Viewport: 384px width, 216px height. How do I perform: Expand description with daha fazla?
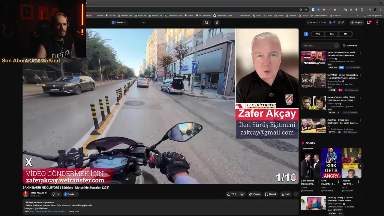(73, 211)
